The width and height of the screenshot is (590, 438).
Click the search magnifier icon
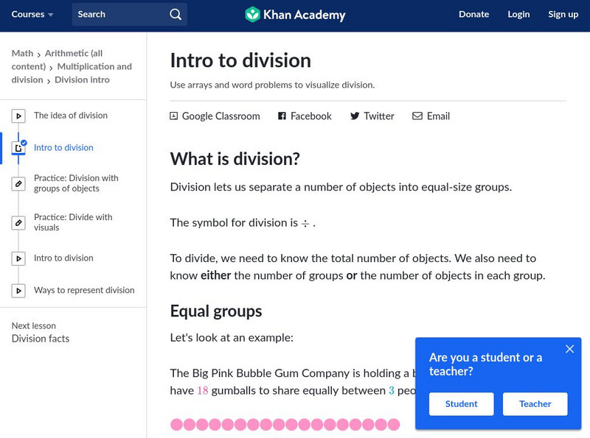(175, 14)
